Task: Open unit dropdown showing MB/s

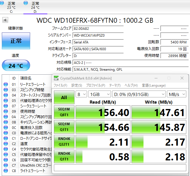Action: coord(177,94)
